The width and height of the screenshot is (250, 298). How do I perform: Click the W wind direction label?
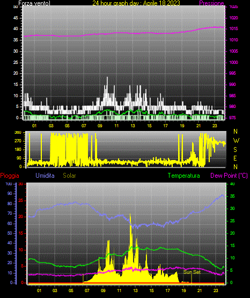tap(236, 141)
